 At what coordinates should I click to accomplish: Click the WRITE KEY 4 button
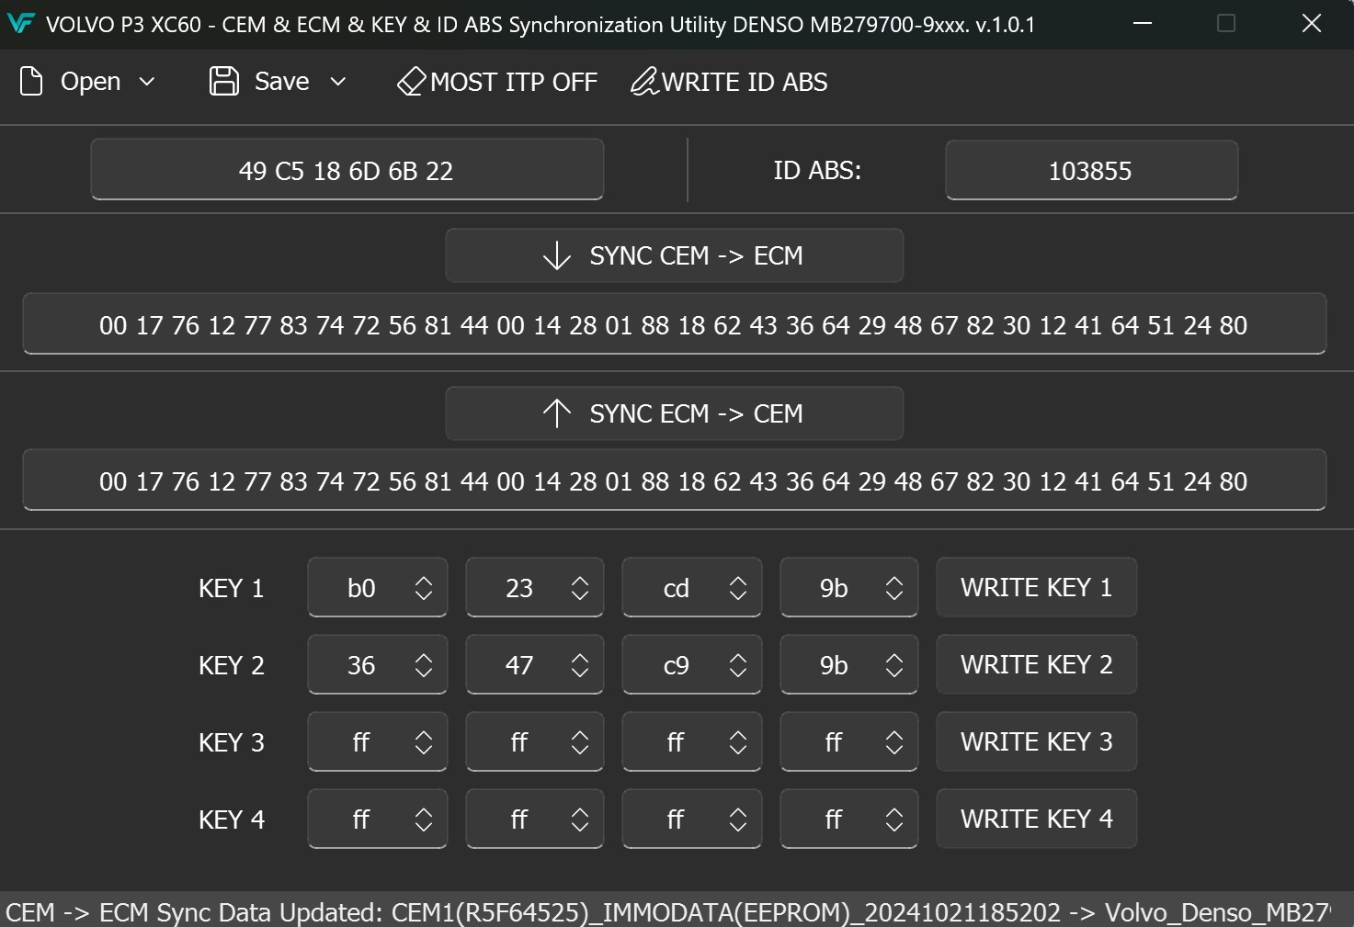pyautogui.click(x=1037, y=819)
